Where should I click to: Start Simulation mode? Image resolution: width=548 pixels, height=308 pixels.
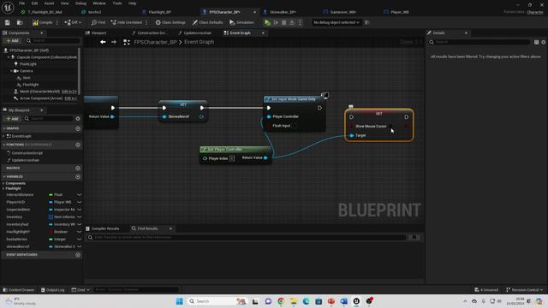point(241,22)
